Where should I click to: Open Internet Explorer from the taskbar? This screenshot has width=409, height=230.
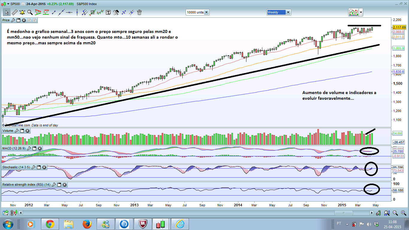point(180,224)
